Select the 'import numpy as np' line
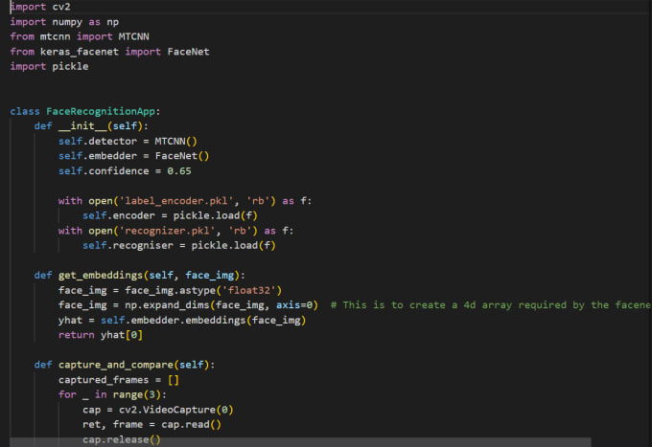Image resolution: width=652 pixels, height=447 pixels. [x=64, y=22]
